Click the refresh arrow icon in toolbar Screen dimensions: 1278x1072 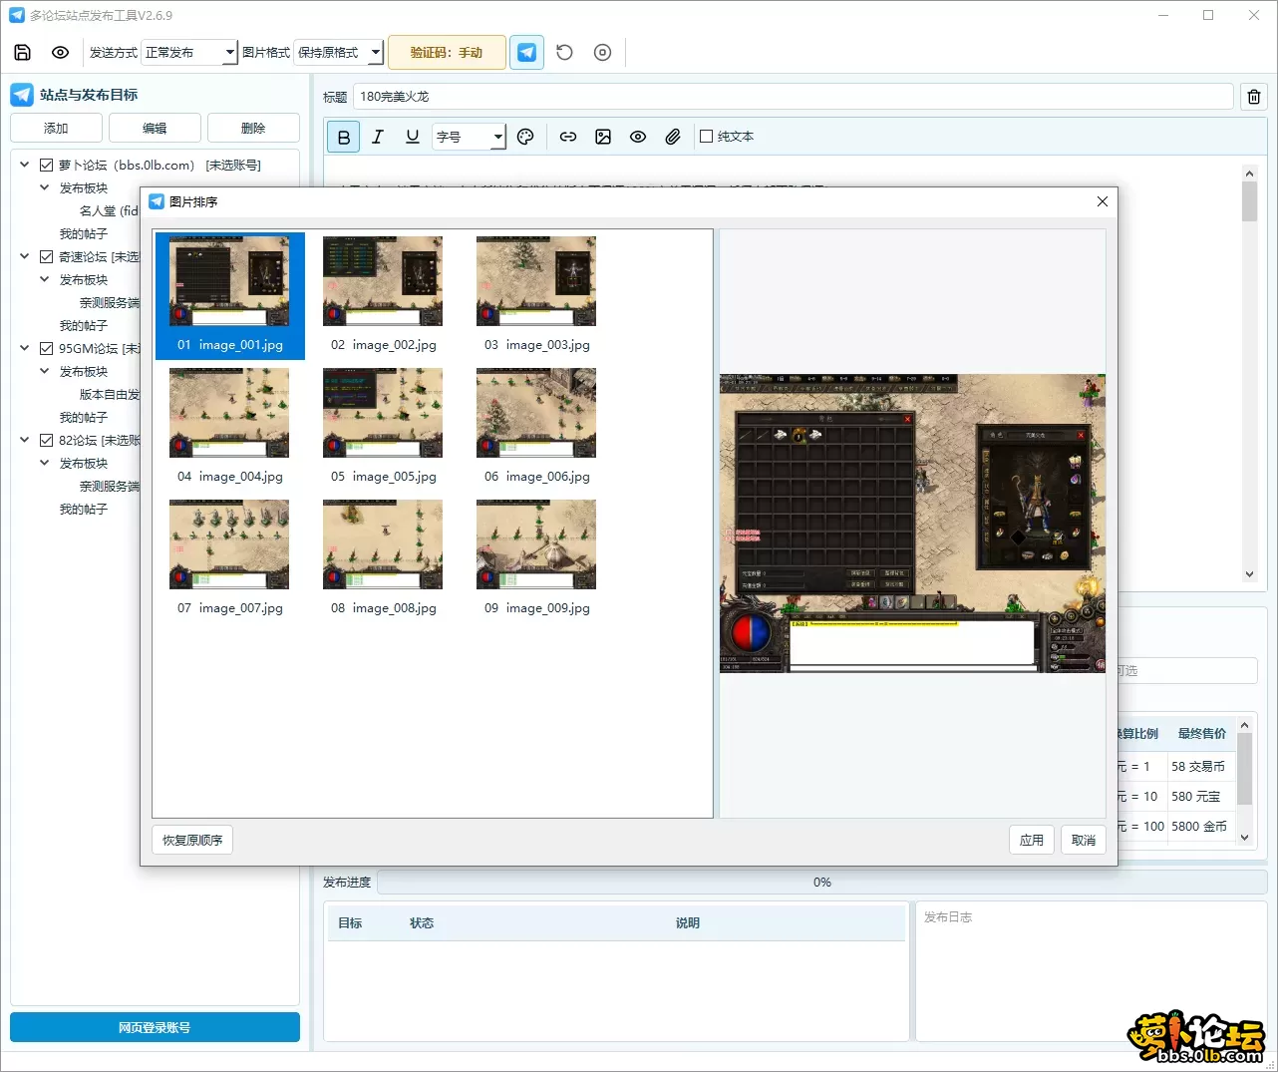564,53
